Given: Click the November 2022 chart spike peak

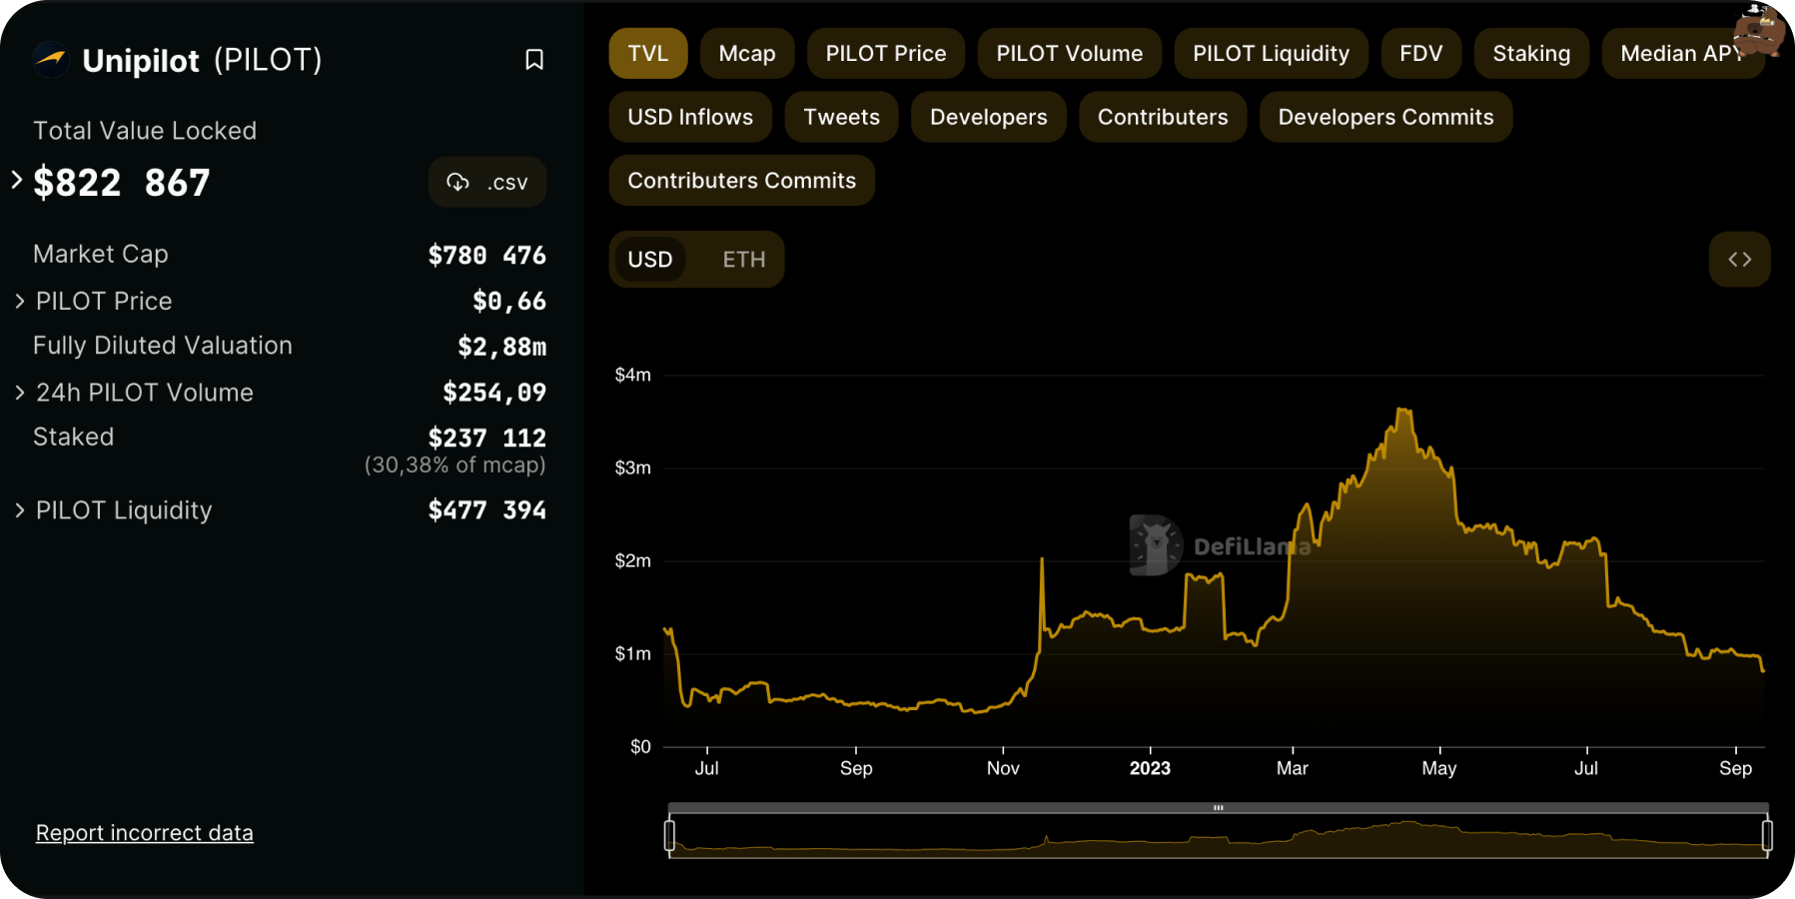Looking at the screenshot, I should point(1042,560).
